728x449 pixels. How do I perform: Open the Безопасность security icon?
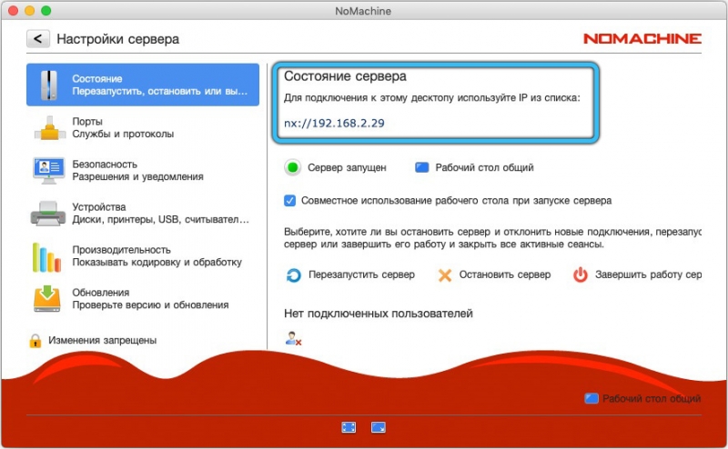pos(49,171)
